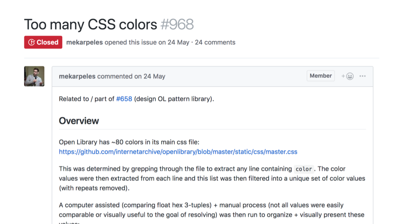The width and height of the screenshot is (398, 224).
Task: Click the '24 comments' count text
Action: pyautogui.click(x=215, y=42)
